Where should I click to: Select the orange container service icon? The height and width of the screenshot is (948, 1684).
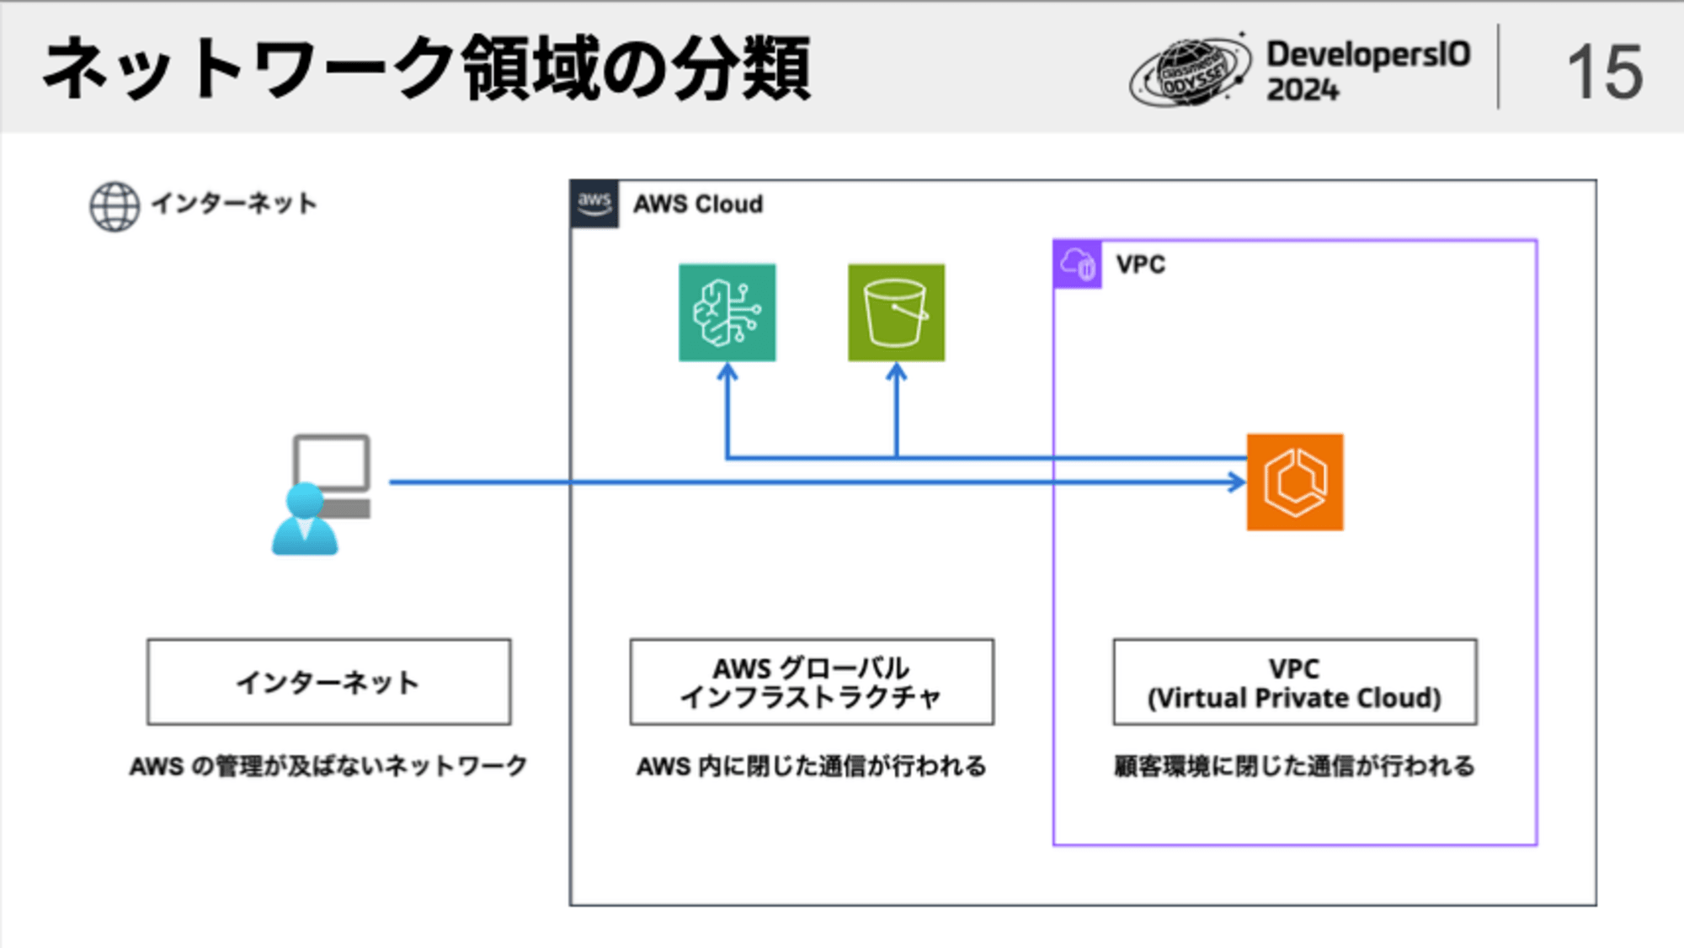(x=1295, y=482)
